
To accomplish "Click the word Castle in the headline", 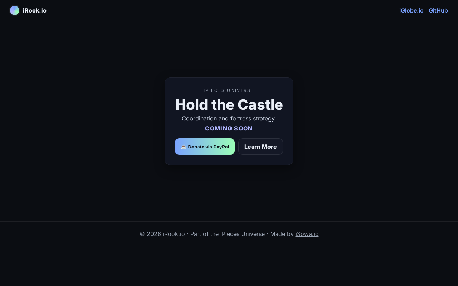I will (x=260, y=105).
